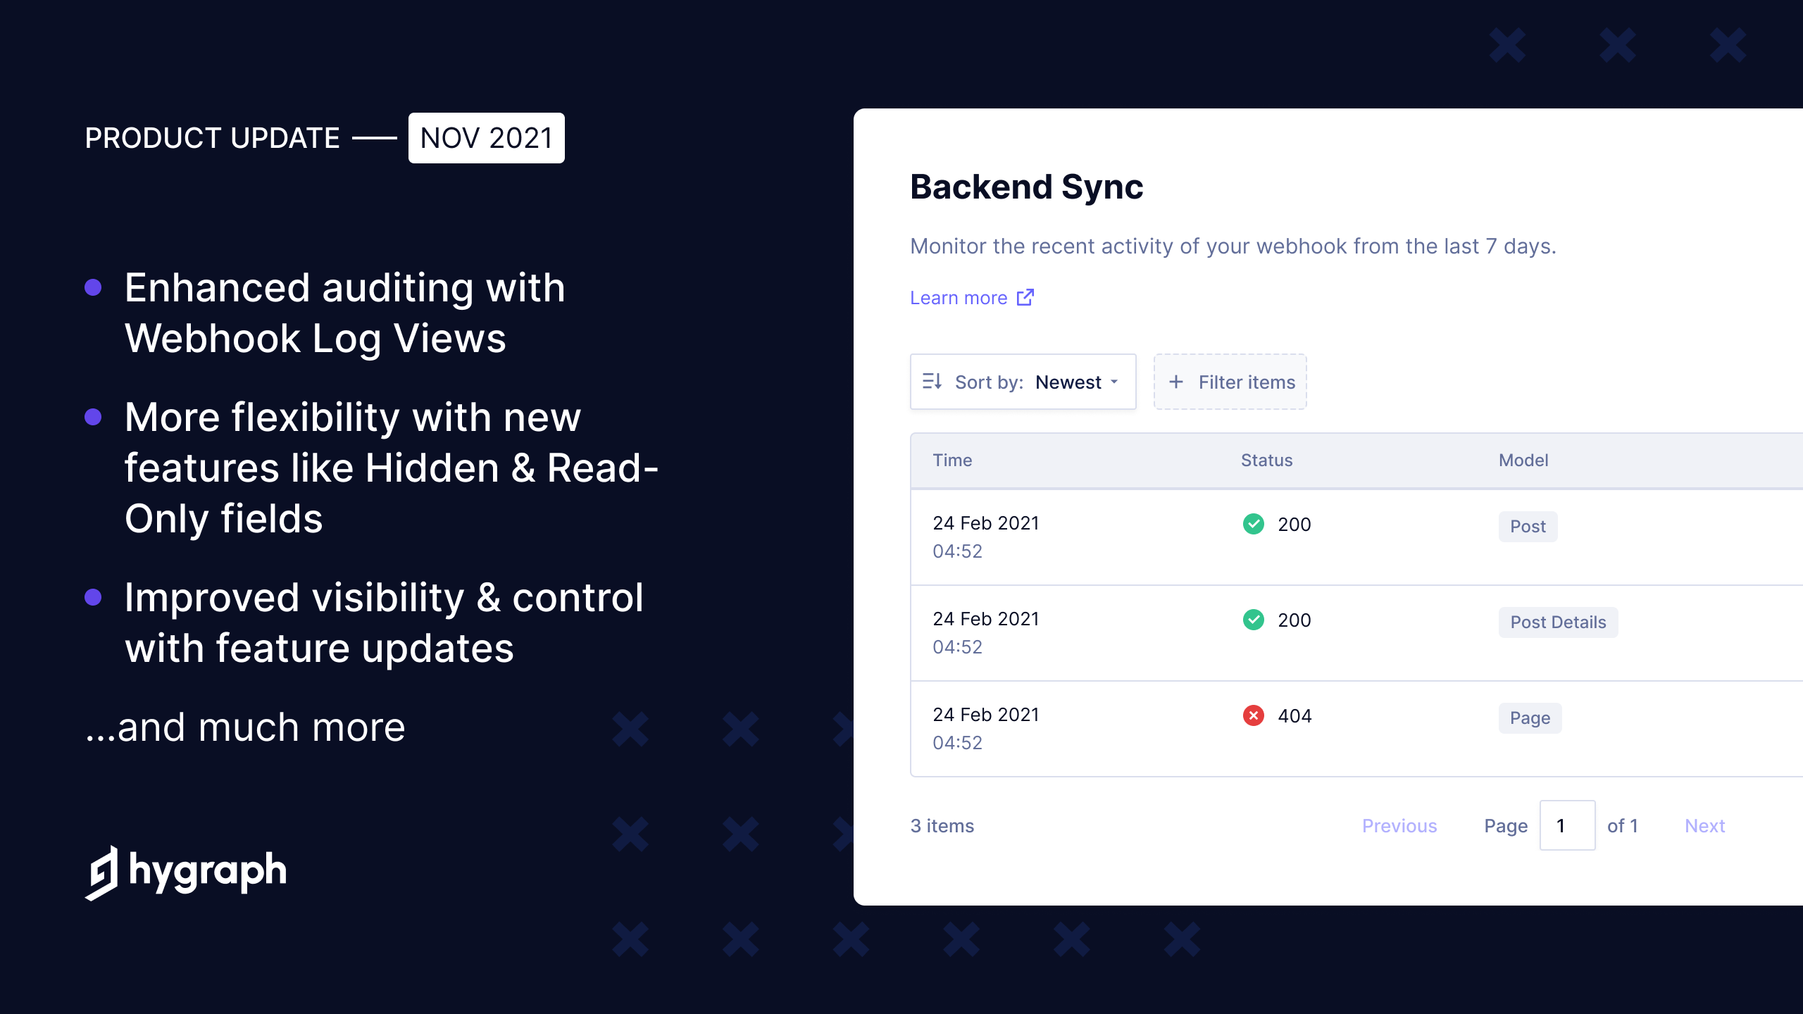Click a purple bullet icon in the feature list
The height and width of the screenshot is (1014, 1803).
(x=94, y=287)
